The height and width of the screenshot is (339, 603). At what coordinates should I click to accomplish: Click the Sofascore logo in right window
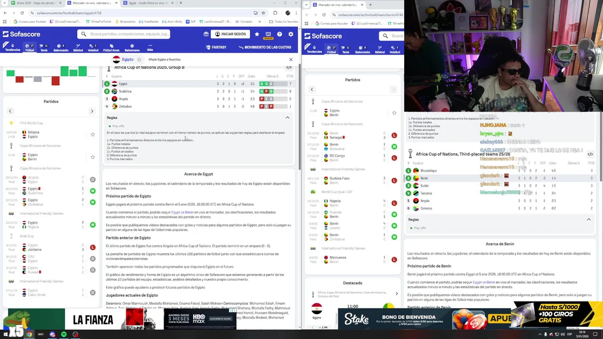click(322, 36)
